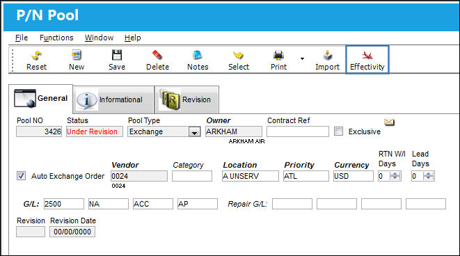Image resolution: width=460 pixels, height=256 pixels.
Task: Click the Owner field ARKHAM
Action: tap(234, 131)
